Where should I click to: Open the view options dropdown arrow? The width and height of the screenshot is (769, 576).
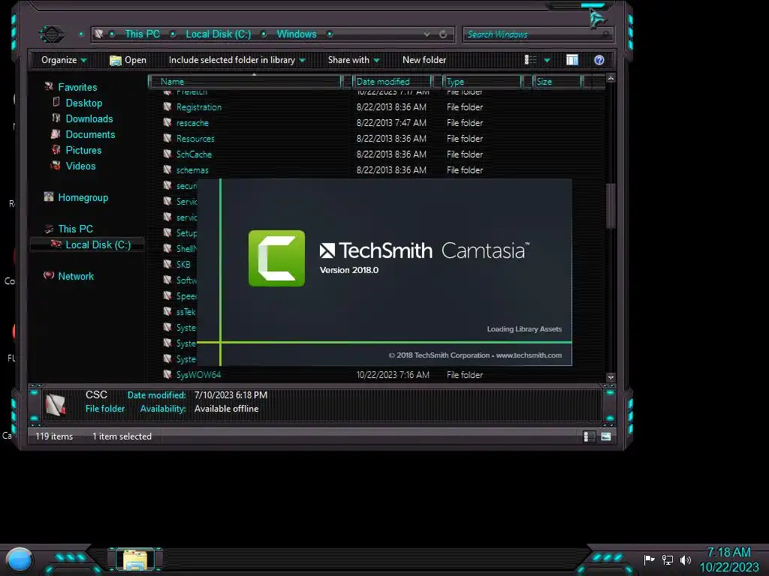[547, 60]
